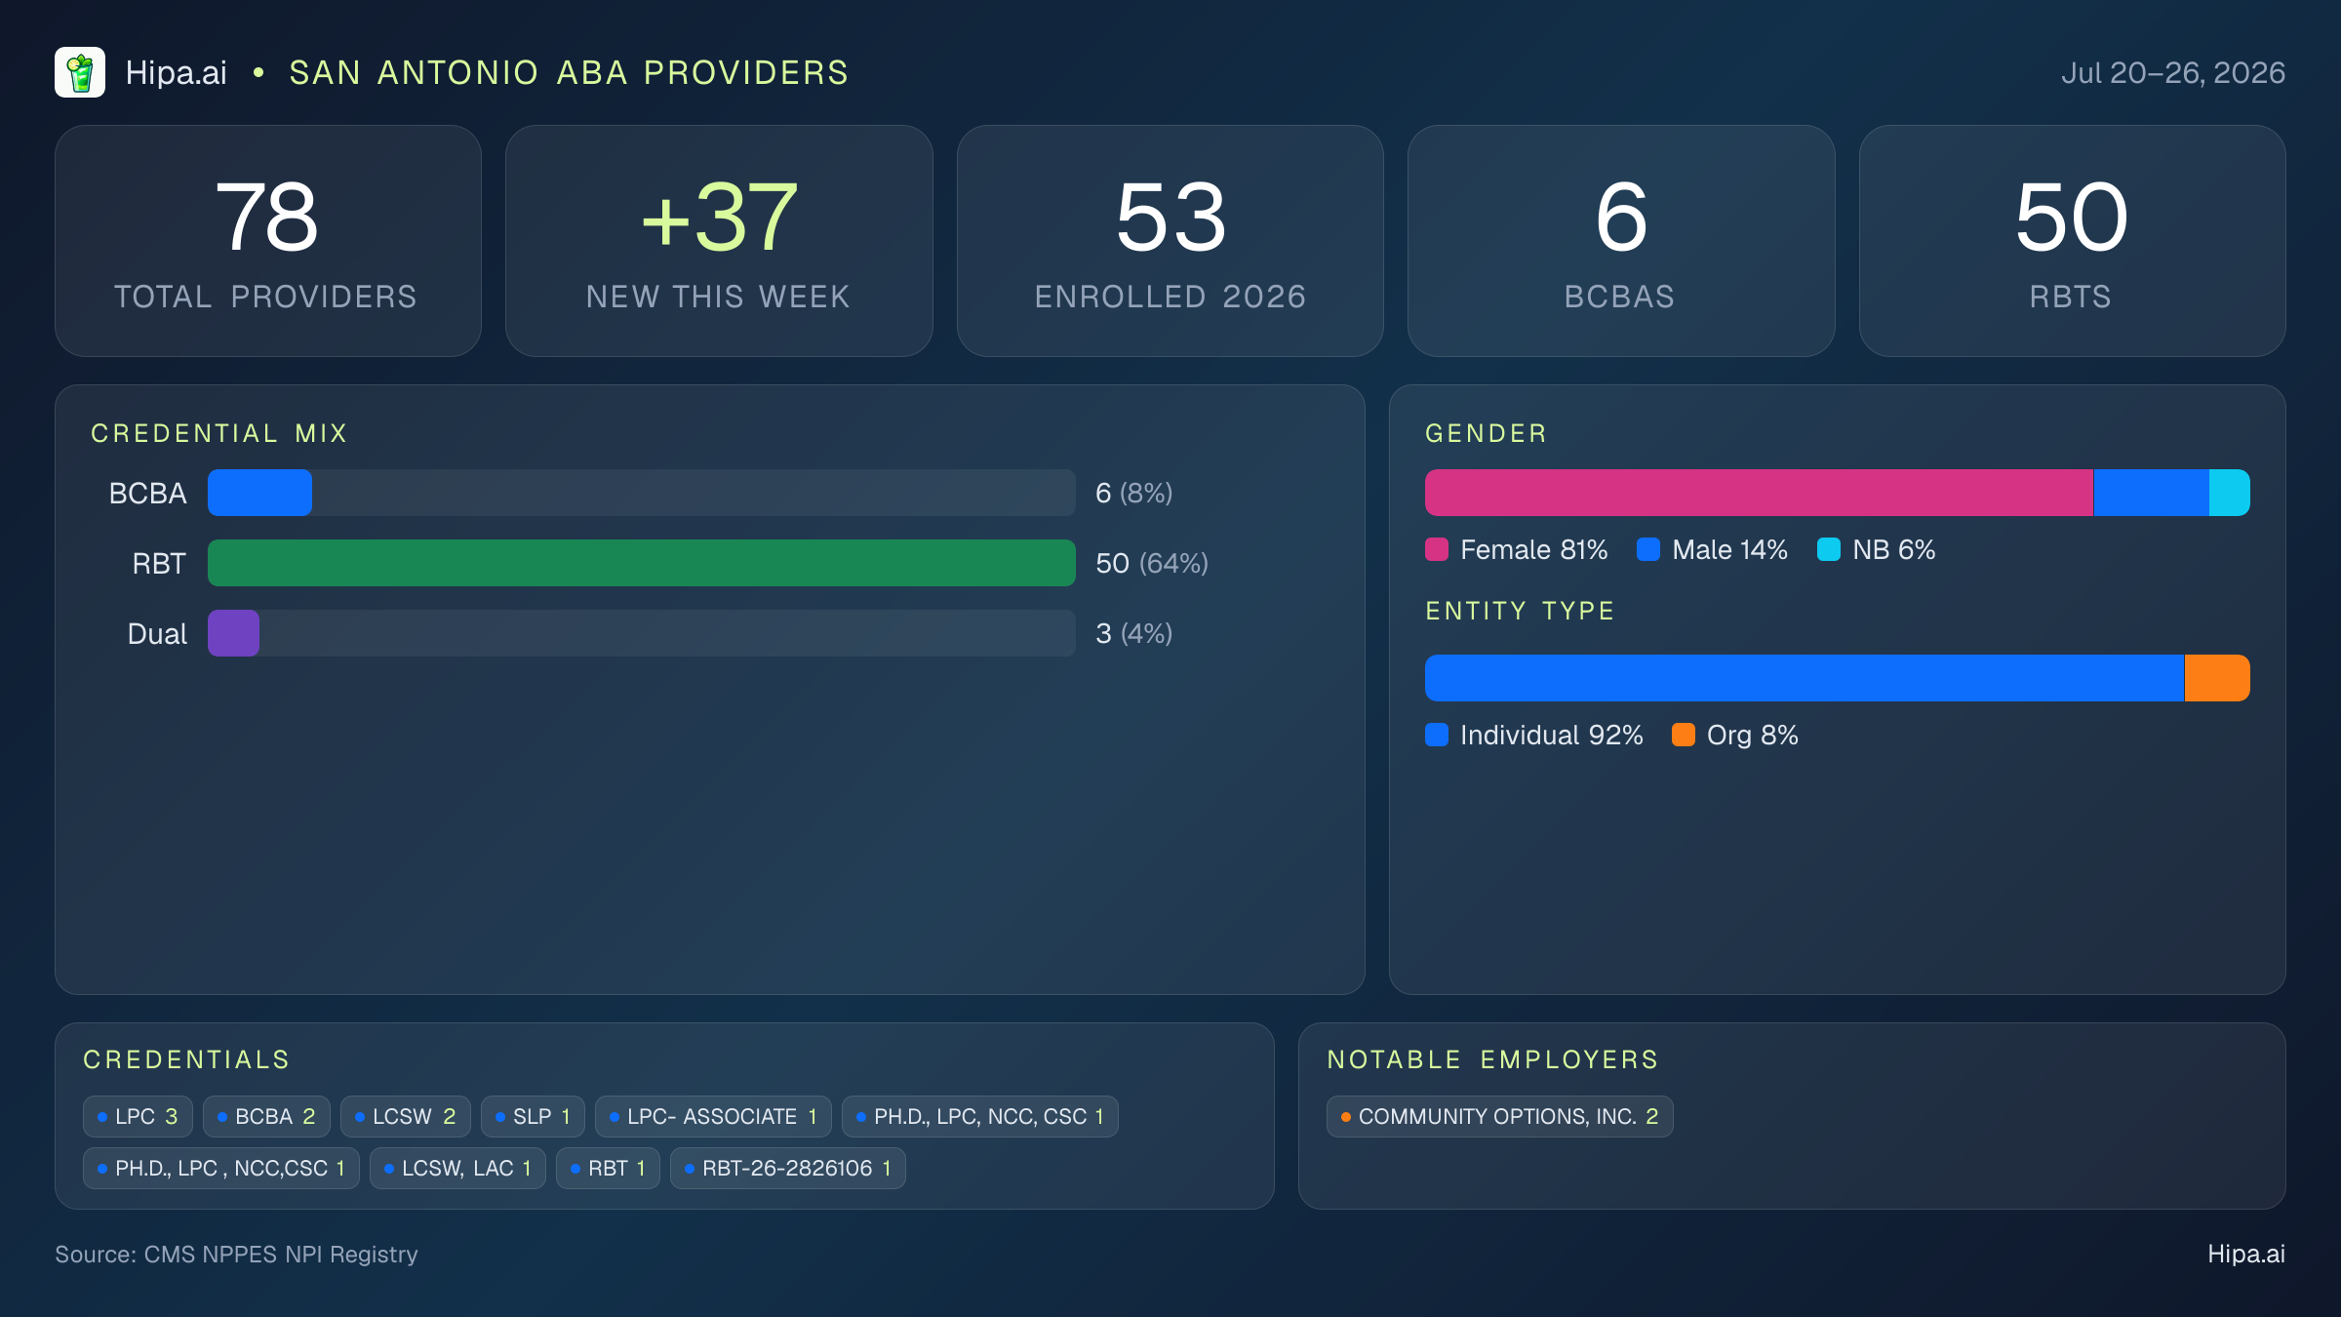Screen dimensions: 2341x1317
Task: Select the San Antonio ABA Providers title
Action: pyautogui.click(x=569, y=72)
